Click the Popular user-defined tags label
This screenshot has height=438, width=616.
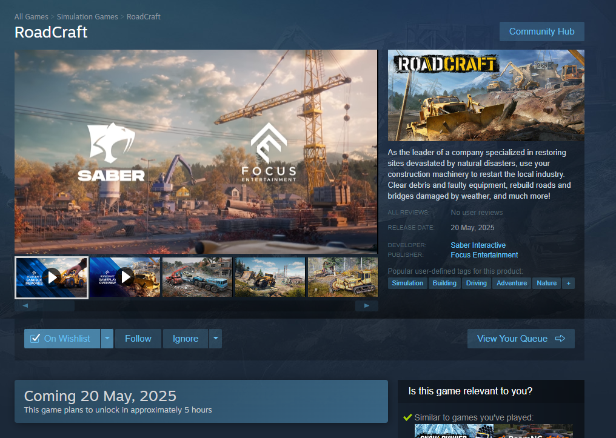[455, 271]
